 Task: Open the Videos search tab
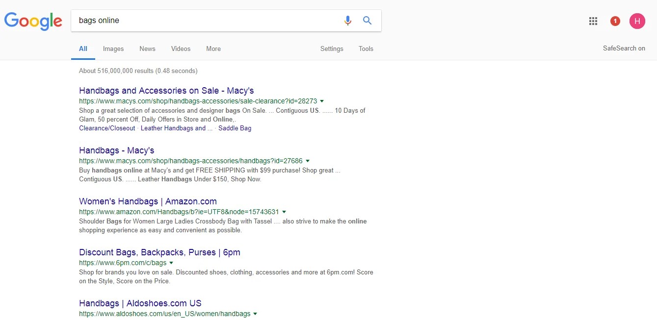click(x=181, y=49)
